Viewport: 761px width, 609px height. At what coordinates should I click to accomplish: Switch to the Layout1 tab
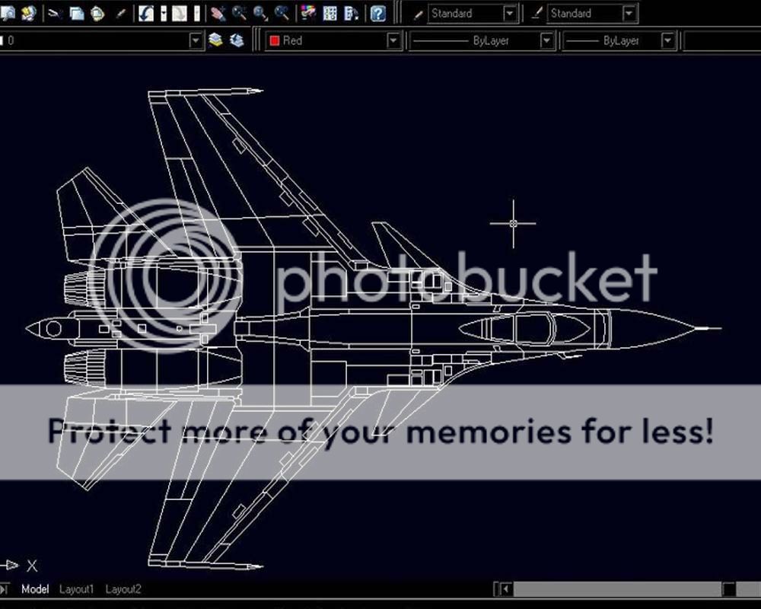click(76, 589)
